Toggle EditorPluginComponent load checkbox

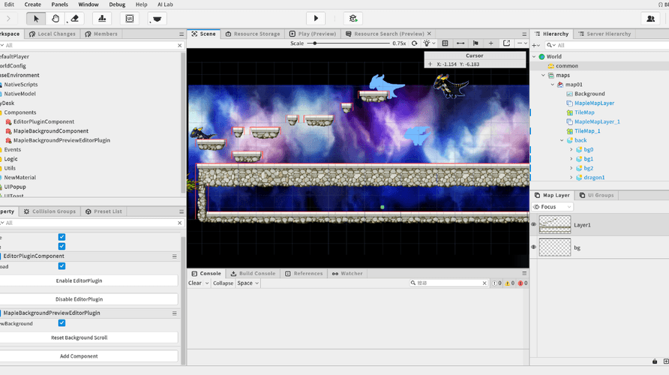pyautogui.click(x=61, y=266)
